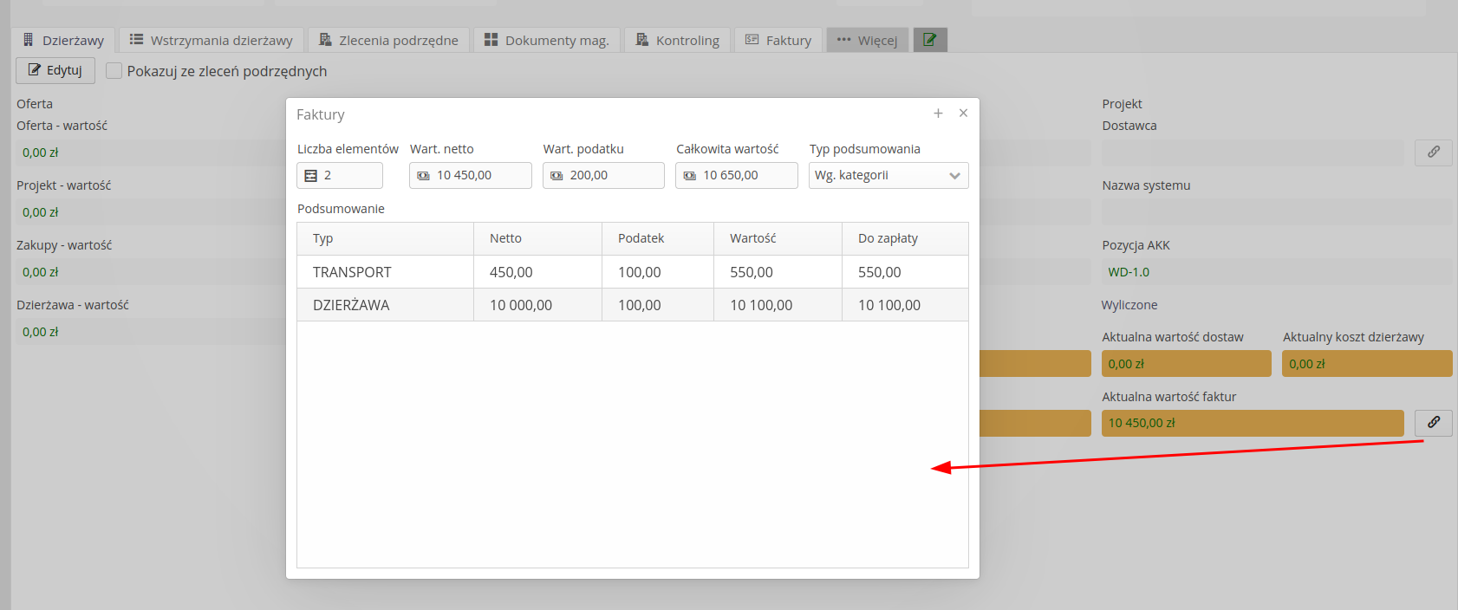Select the DZIERŻAWA row in summary table
Screen dimensions: 1458x610
pos(351,305)
